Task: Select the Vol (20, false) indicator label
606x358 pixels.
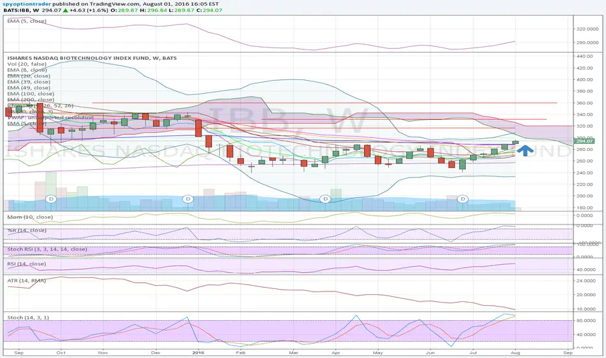Action: coord(27,64)
